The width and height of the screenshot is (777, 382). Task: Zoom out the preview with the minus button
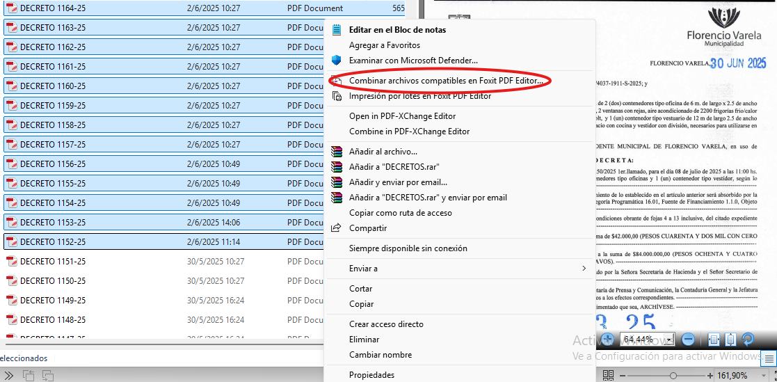[x=688, y=340]
